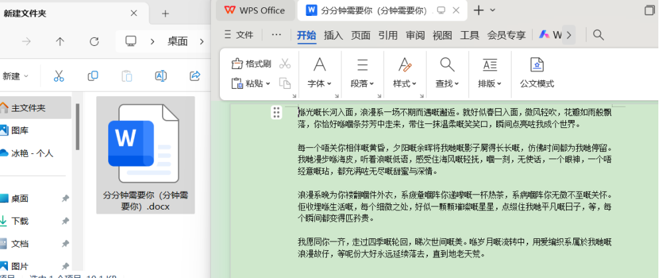The image size is (659, 278).
Task: Switch to the 插入 ribbon tab
Action: (x=333, y=35)
